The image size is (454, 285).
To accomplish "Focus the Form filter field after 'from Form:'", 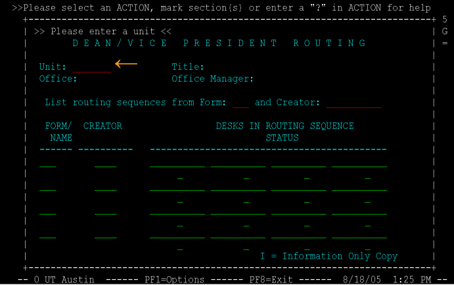I will pos(240,103).
